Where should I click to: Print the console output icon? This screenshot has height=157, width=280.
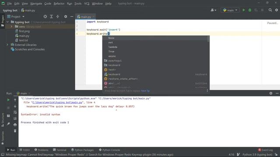(x=15, y=125)
